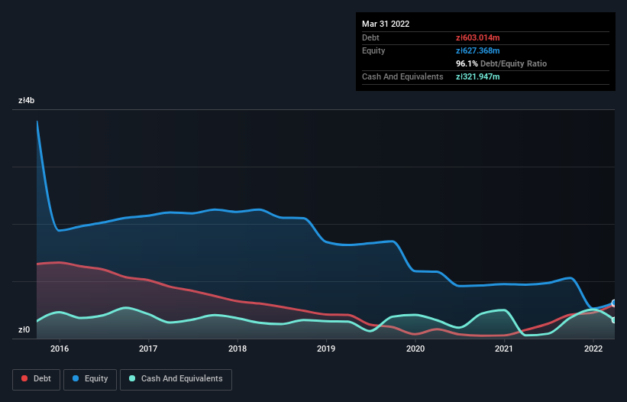Click the 96.1% Debt/Equity Ratio text

point(502,63)
